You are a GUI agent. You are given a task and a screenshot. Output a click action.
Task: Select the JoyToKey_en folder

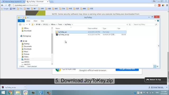coord(91,32)
